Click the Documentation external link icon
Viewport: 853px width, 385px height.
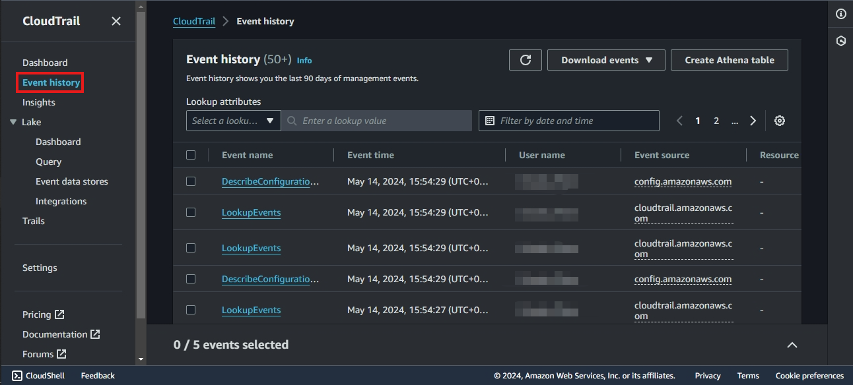(x=95, y=334)
